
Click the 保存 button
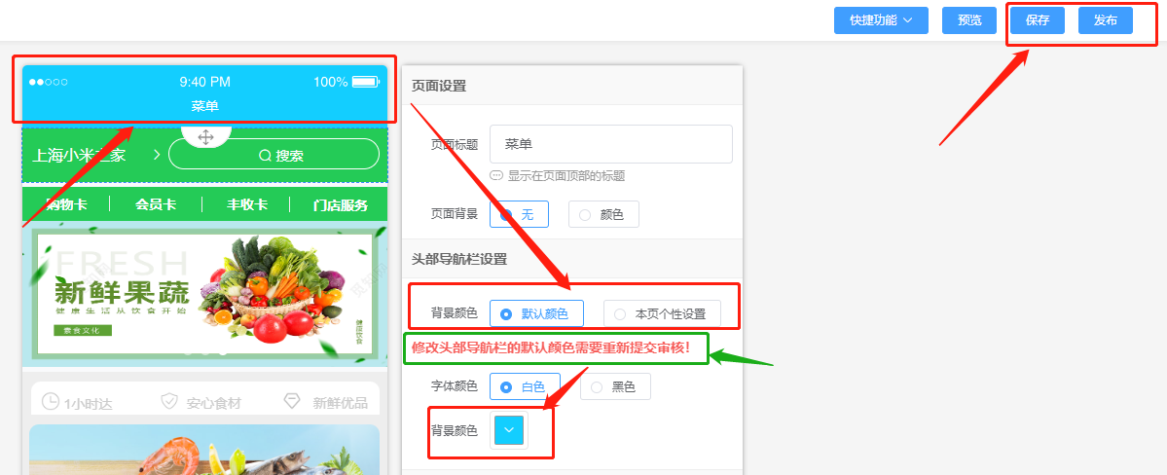pyautogui.click(x=1038, y=20)
